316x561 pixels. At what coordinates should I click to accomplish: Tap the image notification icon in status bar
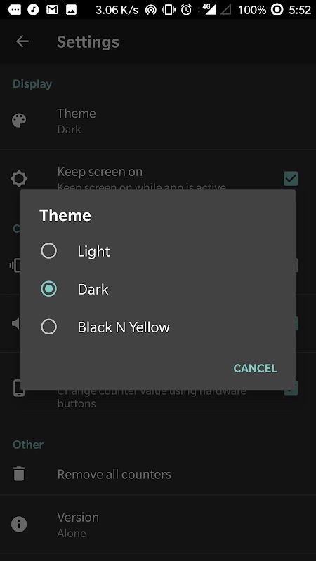(72, 10)
